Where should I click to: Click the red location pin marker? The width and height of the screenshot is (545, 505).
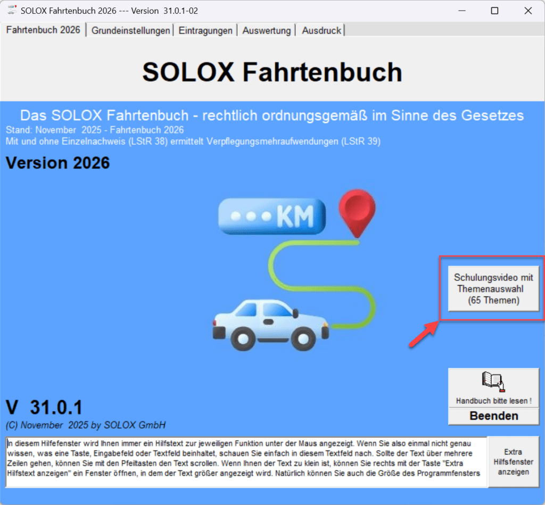tap(358, 212)
